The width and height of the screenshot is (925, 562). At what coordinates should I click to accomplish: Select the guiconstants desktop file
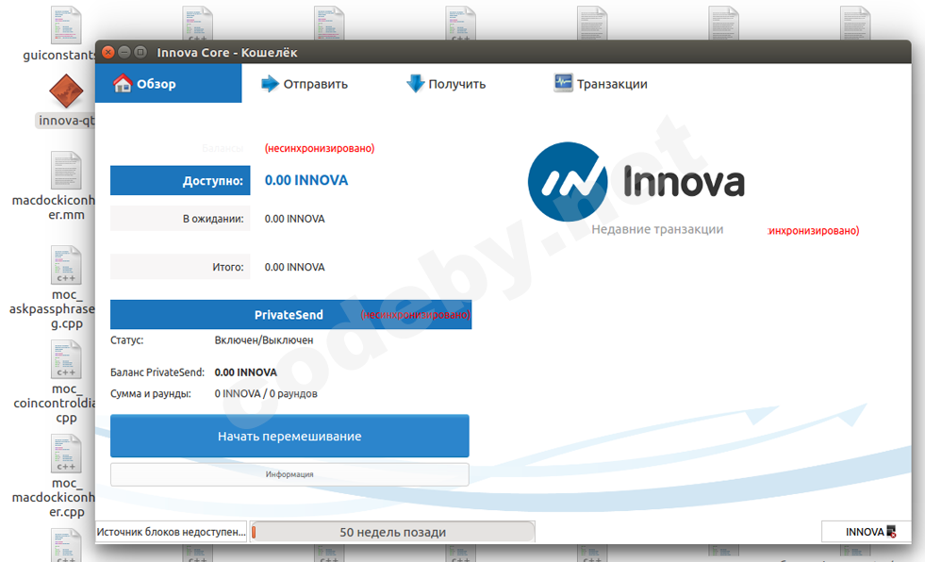coord(66,24)
